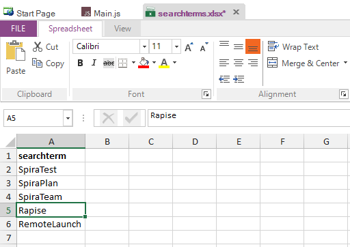The image size is (350, 247).
Task: Click the select-all corner triangle
Action: coord(10,142)
